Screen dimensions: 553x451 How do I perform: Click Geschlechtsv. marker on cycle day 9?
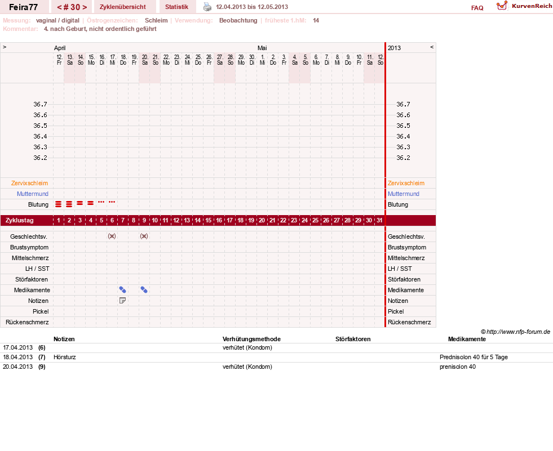pos(144,236)
